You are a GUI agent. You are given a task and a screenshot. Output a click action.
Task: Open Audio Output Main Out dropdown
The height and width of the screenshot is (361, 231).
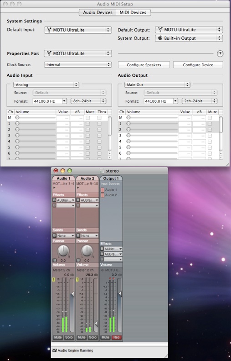pyautogui.click(x=158, y=85)
